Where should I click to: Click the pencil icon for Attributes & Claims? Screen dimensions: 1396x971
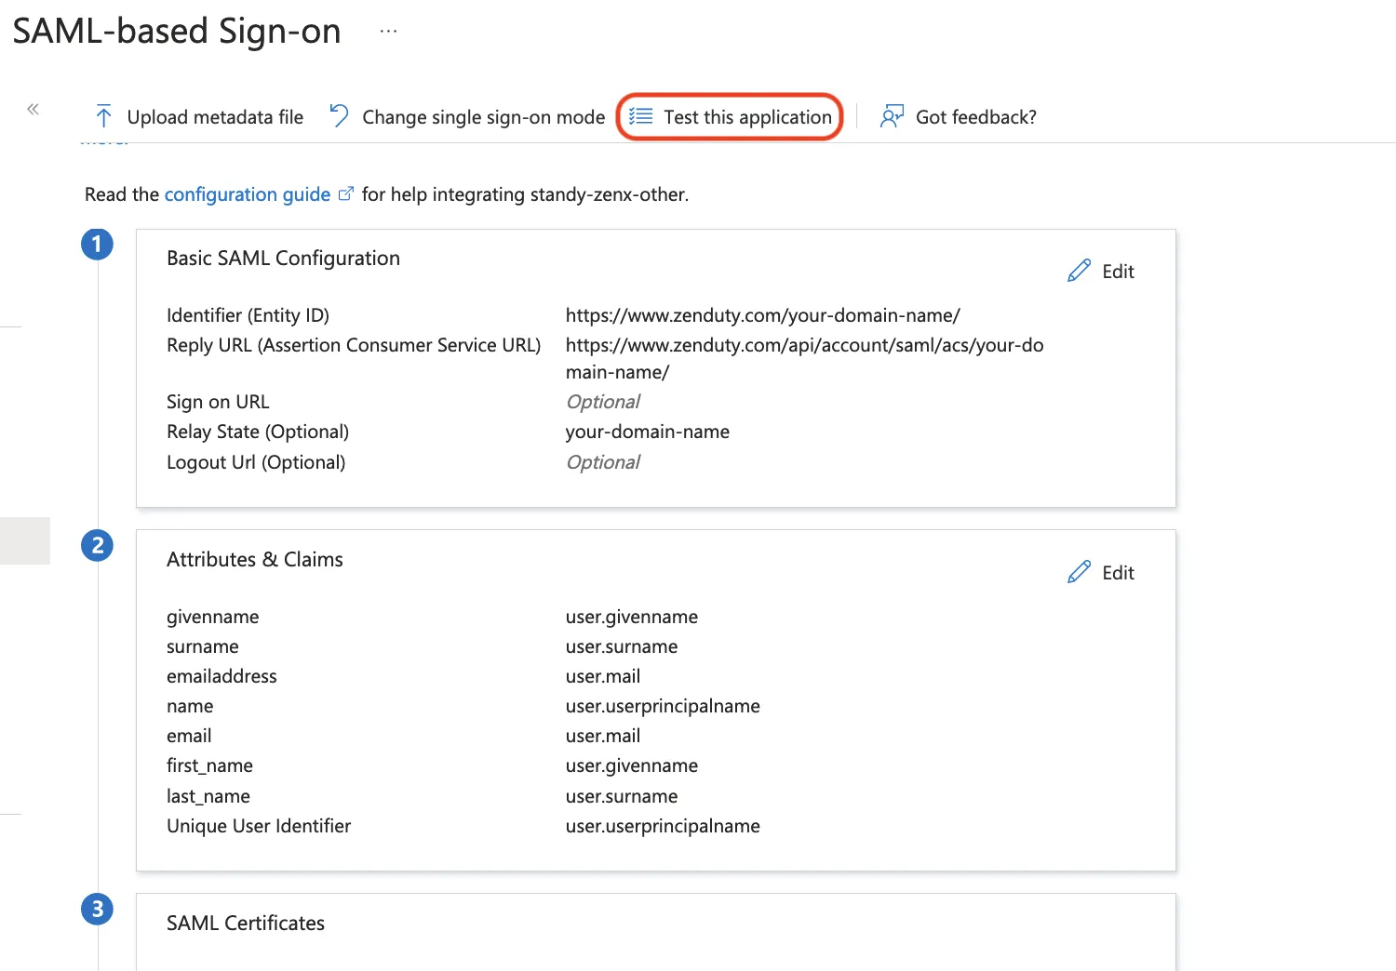(x=1079, y=572)
